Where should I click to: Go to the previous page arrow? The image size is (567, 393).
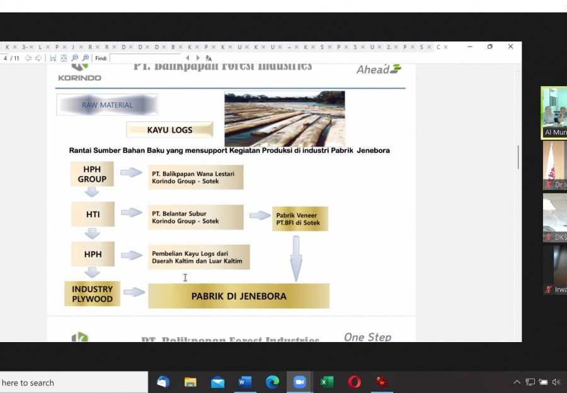tap(28, 58)
